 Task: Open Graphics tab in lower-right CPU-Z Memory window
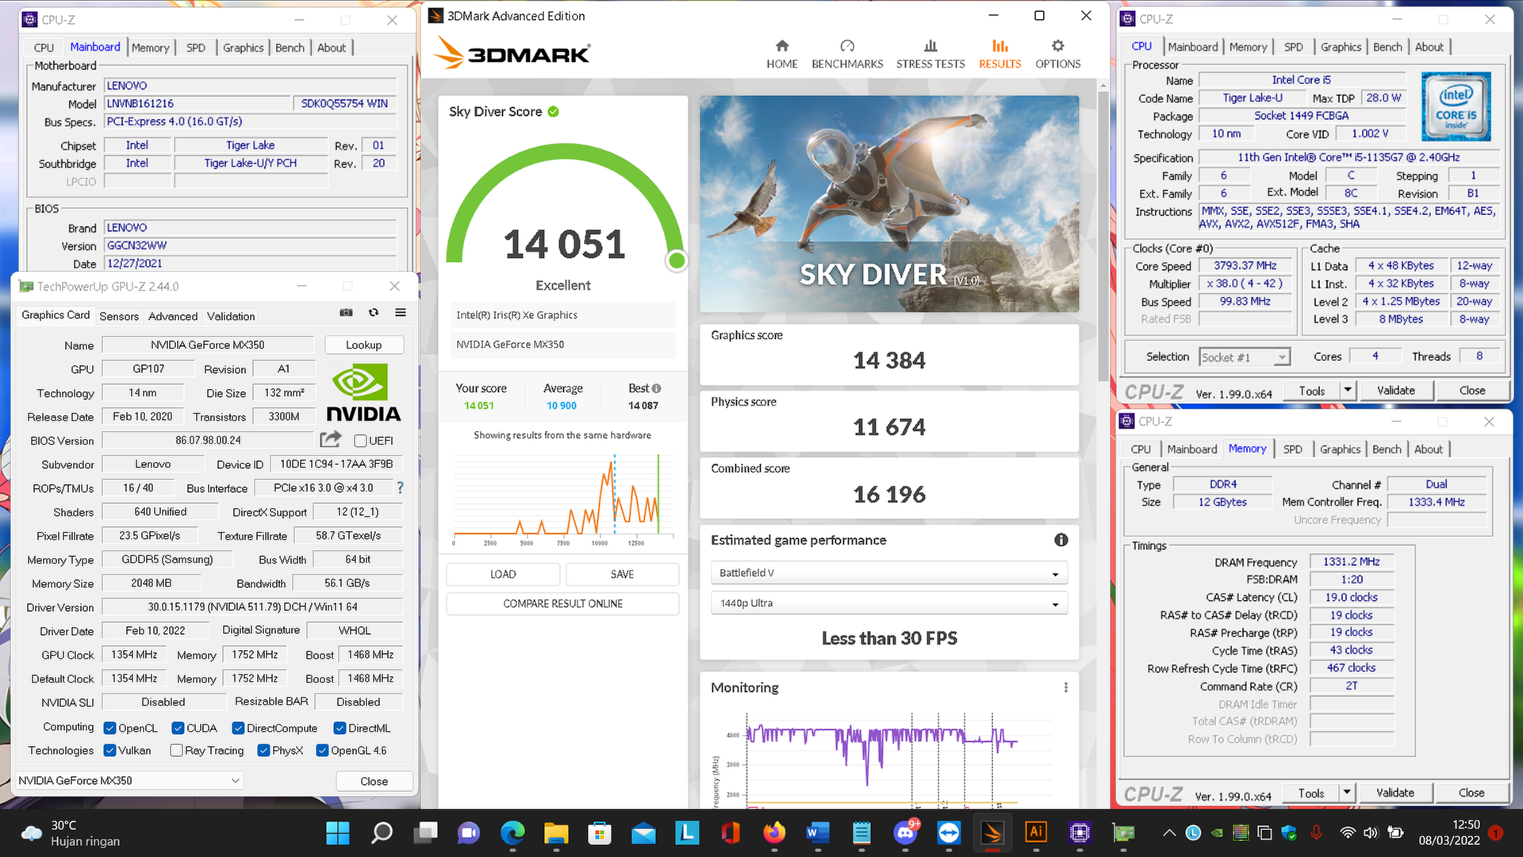[1340, 449]
